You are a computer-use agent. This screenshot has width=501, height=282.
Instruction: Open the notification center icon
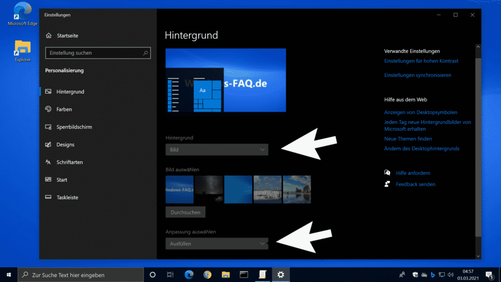click(489, 275)
